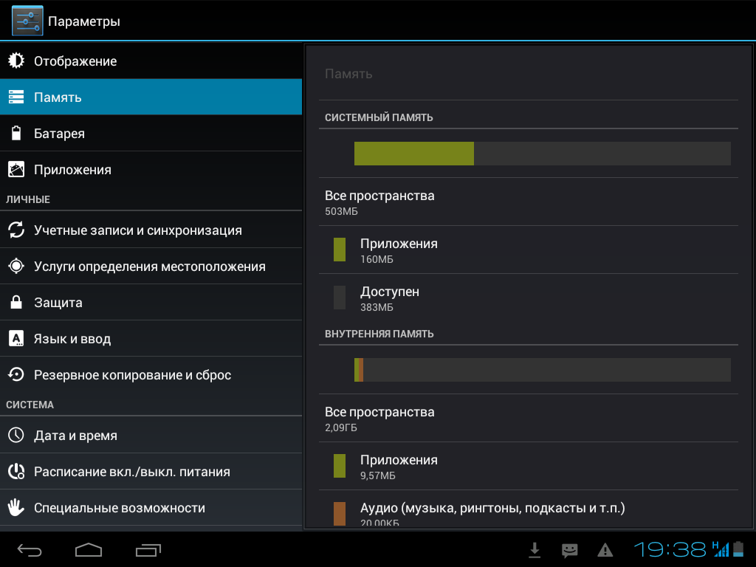The height and width of the screenshot is (567, 756).
Task: Tap the battery status icon in tray
Action: tap(738, 549)
